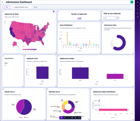
Task: Click the CA value under Year Selection State
Action: tap(5, 65)
